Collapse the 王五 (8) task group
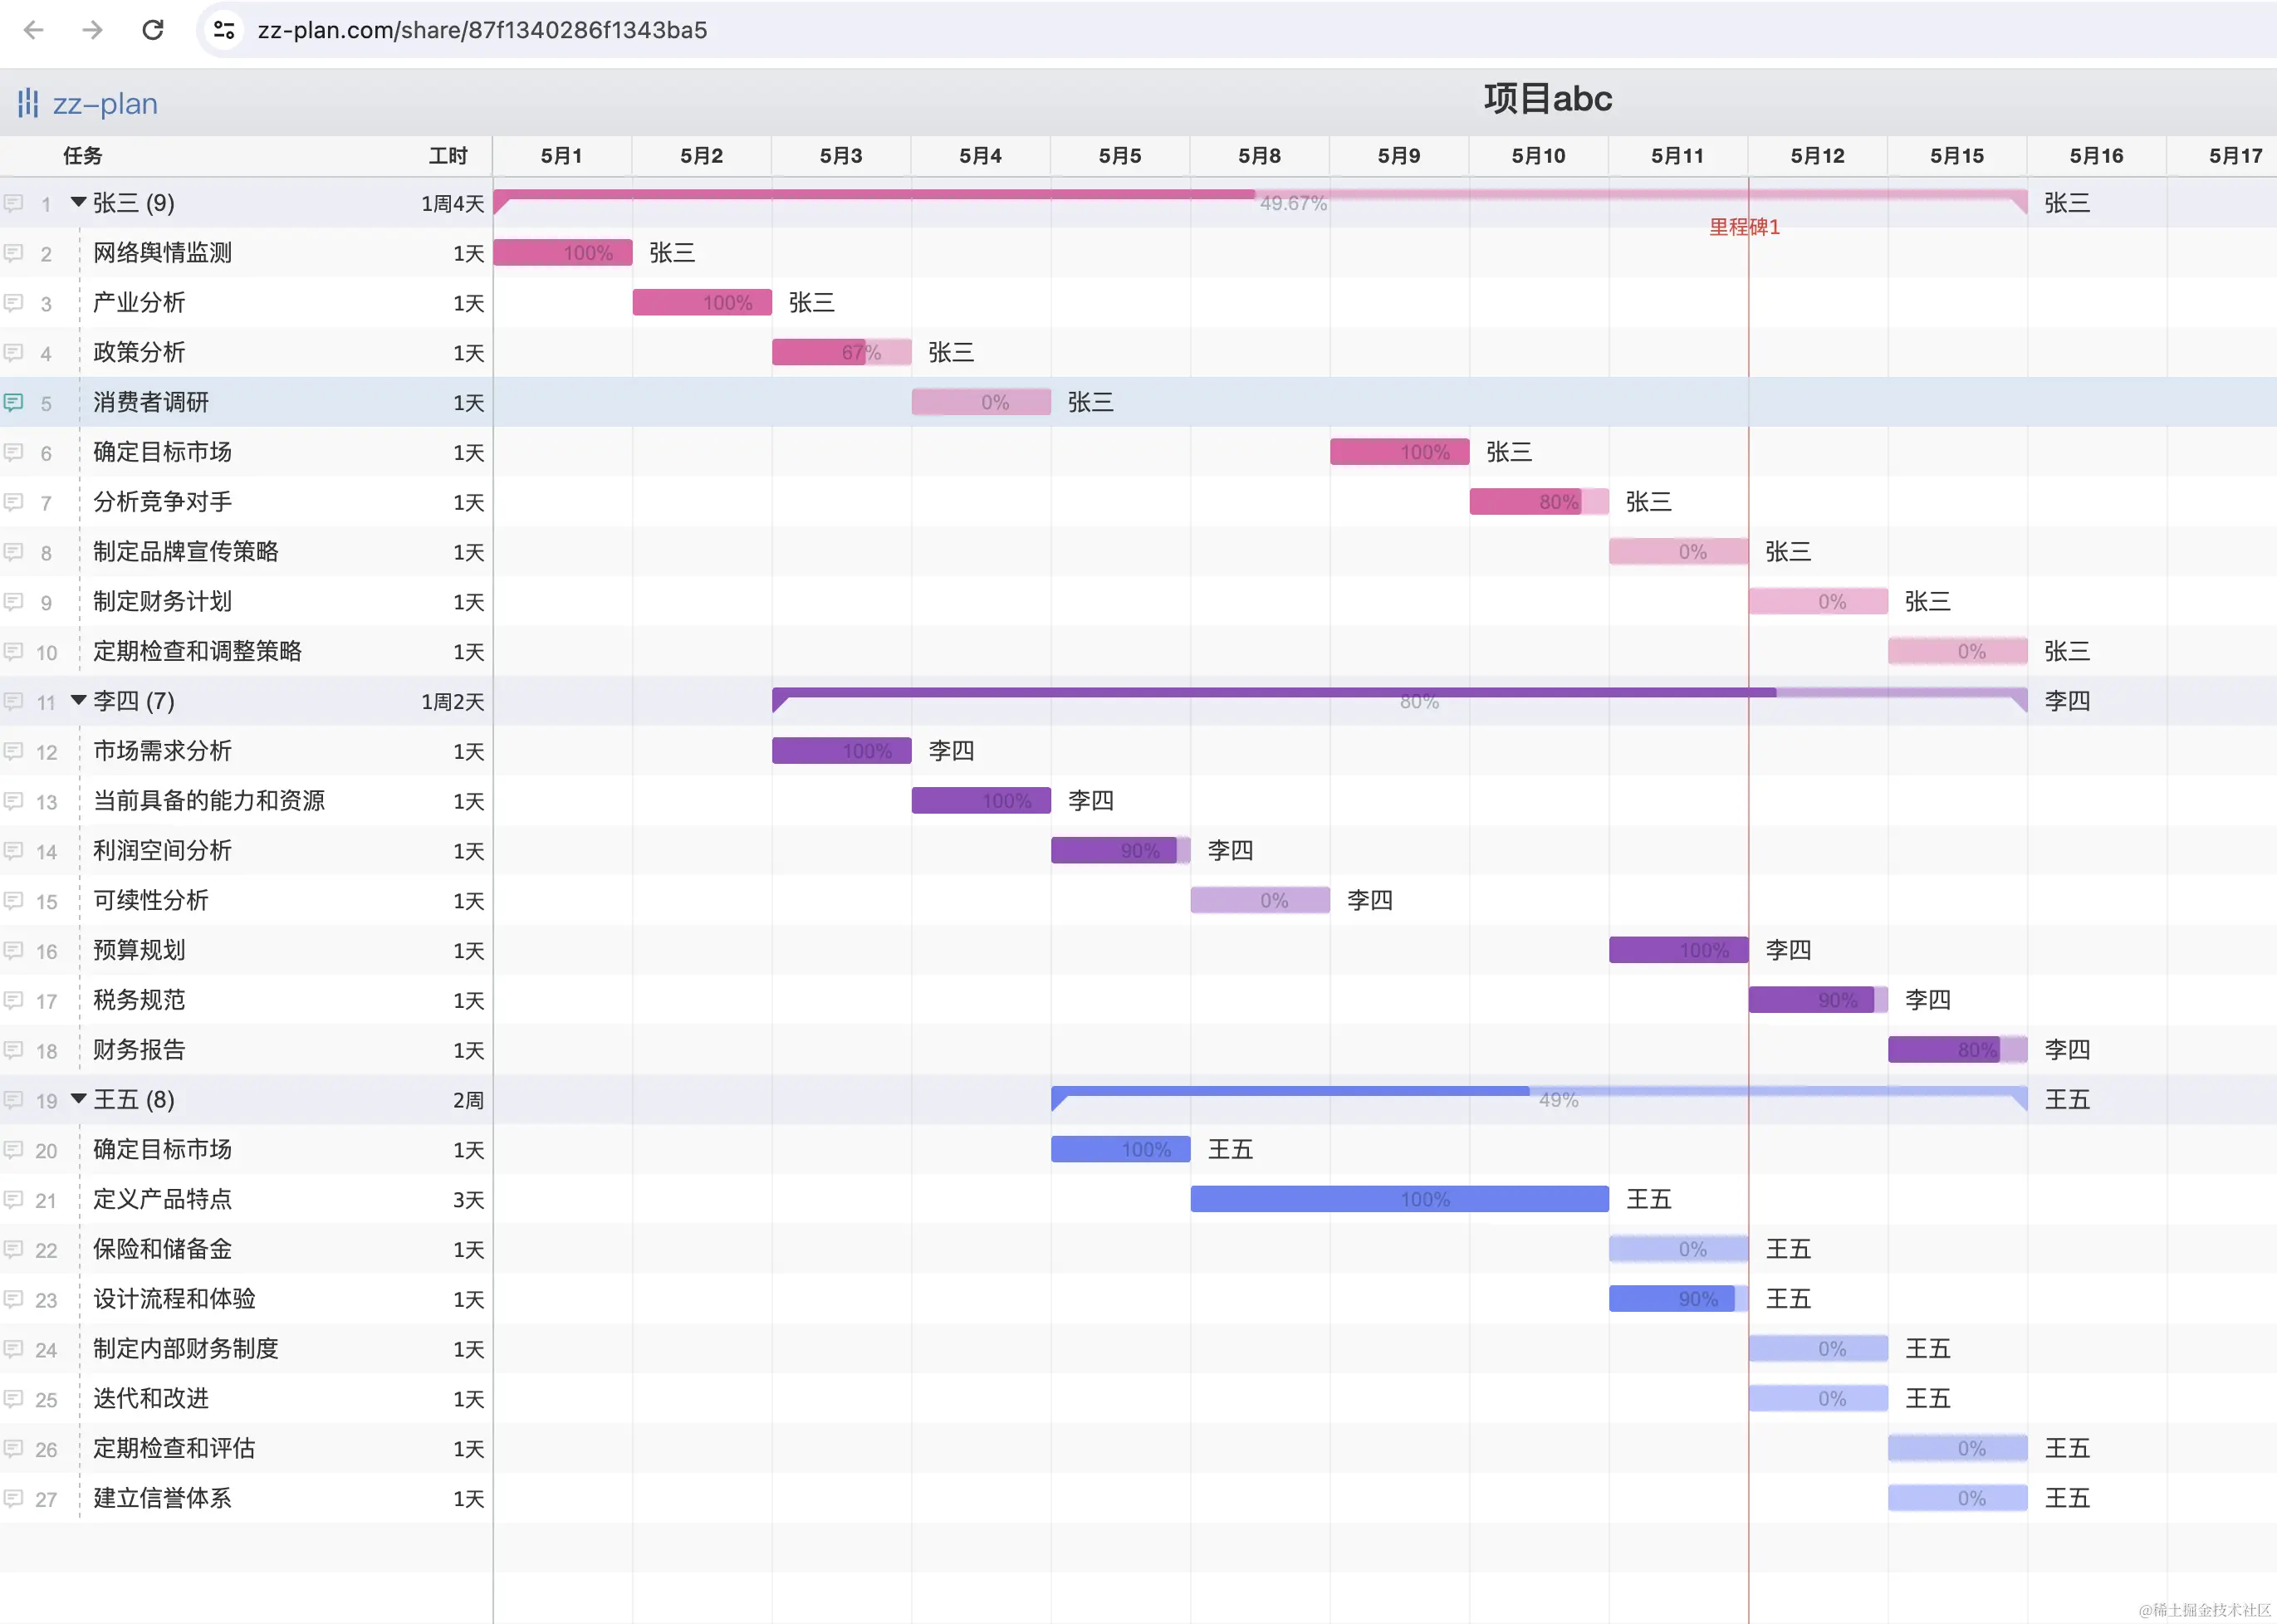Image resolution: width=2277 pixels, height=1624 pixels. tap(78, 1099)
